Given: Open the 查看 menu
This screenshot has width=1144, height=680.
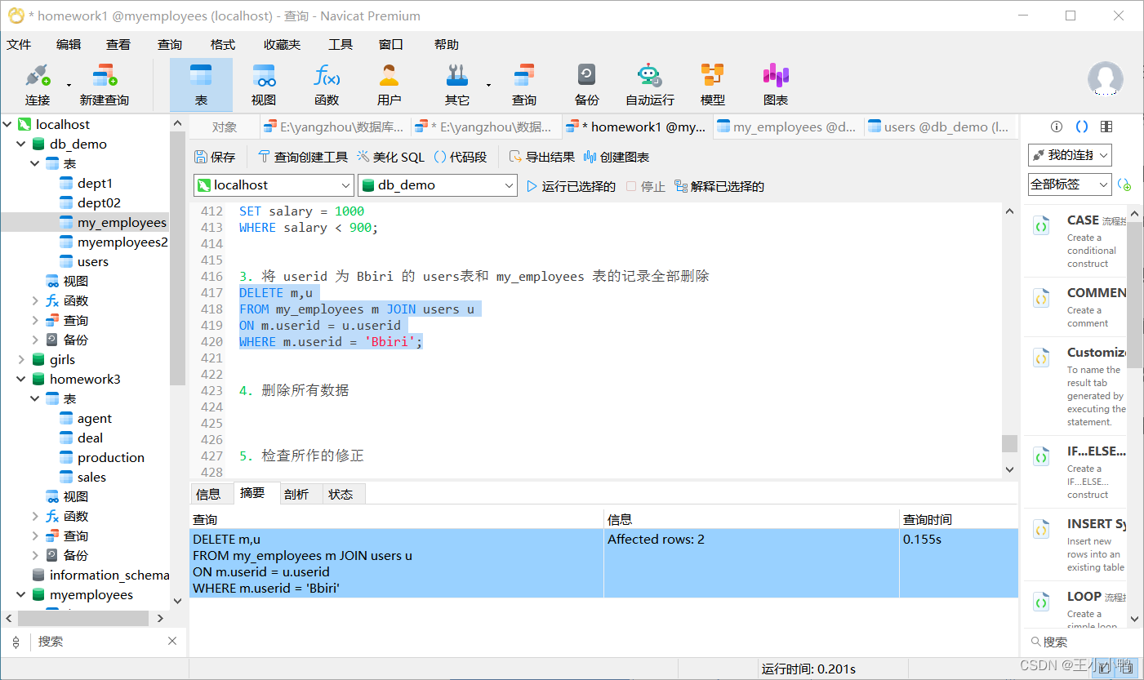Looking at the screenshot, I should pyautogui.click(x=118, y=45).
